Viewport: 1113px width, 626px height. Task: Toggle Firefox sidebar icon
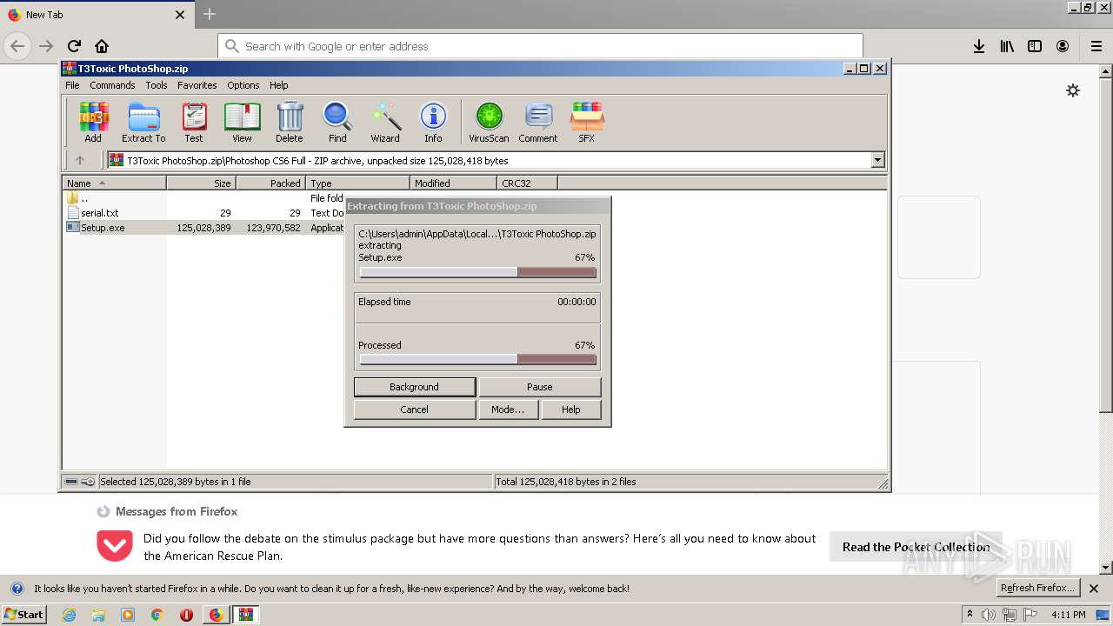(1035, 46)
